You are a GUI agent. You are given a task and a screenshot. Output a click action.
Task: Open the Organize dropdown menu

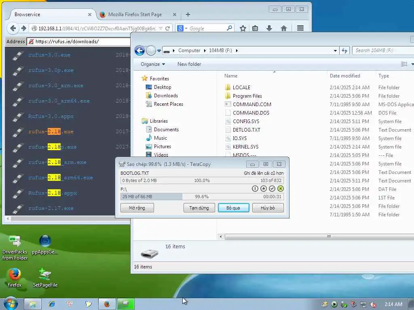[152, 64]
